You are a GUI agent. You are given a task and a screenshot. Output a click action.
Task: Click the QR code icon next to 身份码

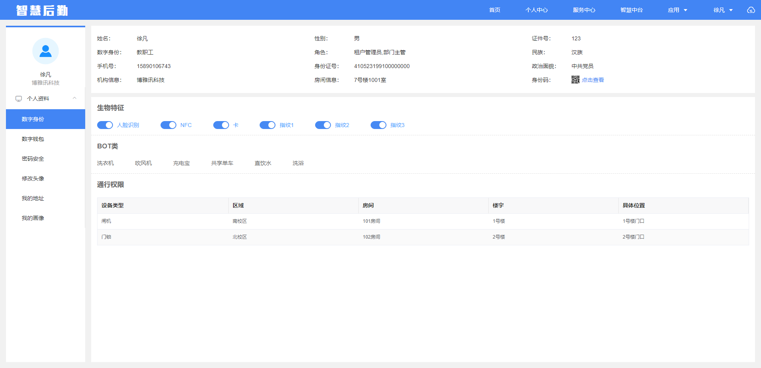[x=576, y=80]
